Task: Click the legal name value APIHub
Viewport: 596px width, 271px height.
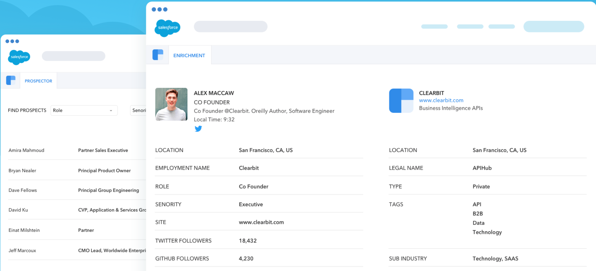Action: coord(482,168)
